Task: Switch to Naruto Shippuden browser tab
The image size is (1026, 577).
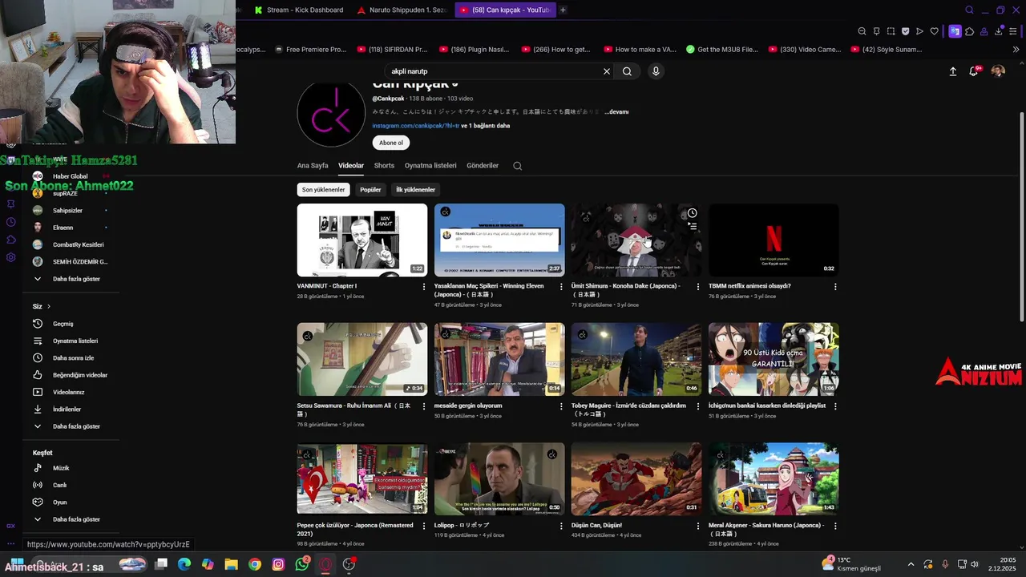Action: (402, 10)
